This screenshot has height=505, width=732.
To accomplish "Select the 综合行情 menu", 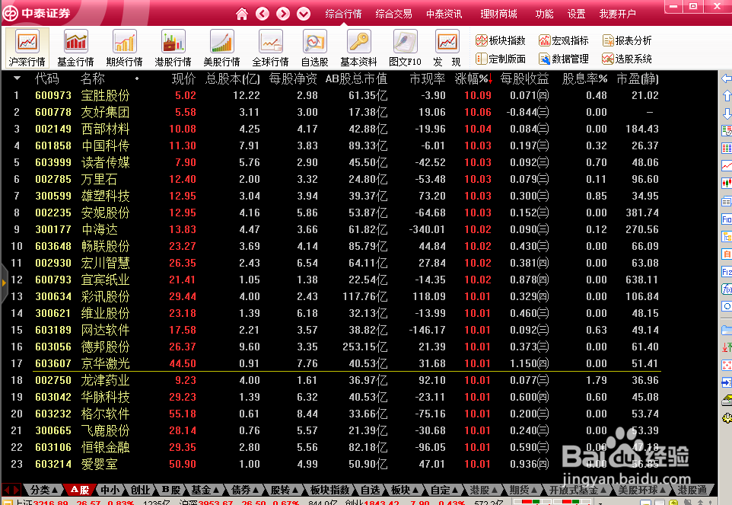I will tap(344, 14).
